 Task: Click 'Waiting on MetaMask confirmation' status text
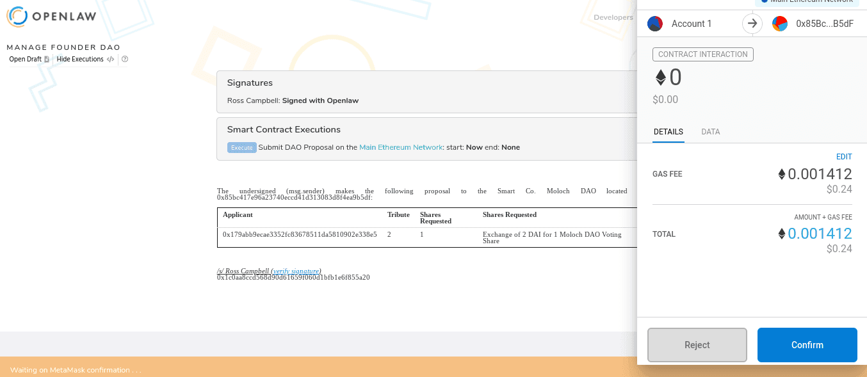76,370
